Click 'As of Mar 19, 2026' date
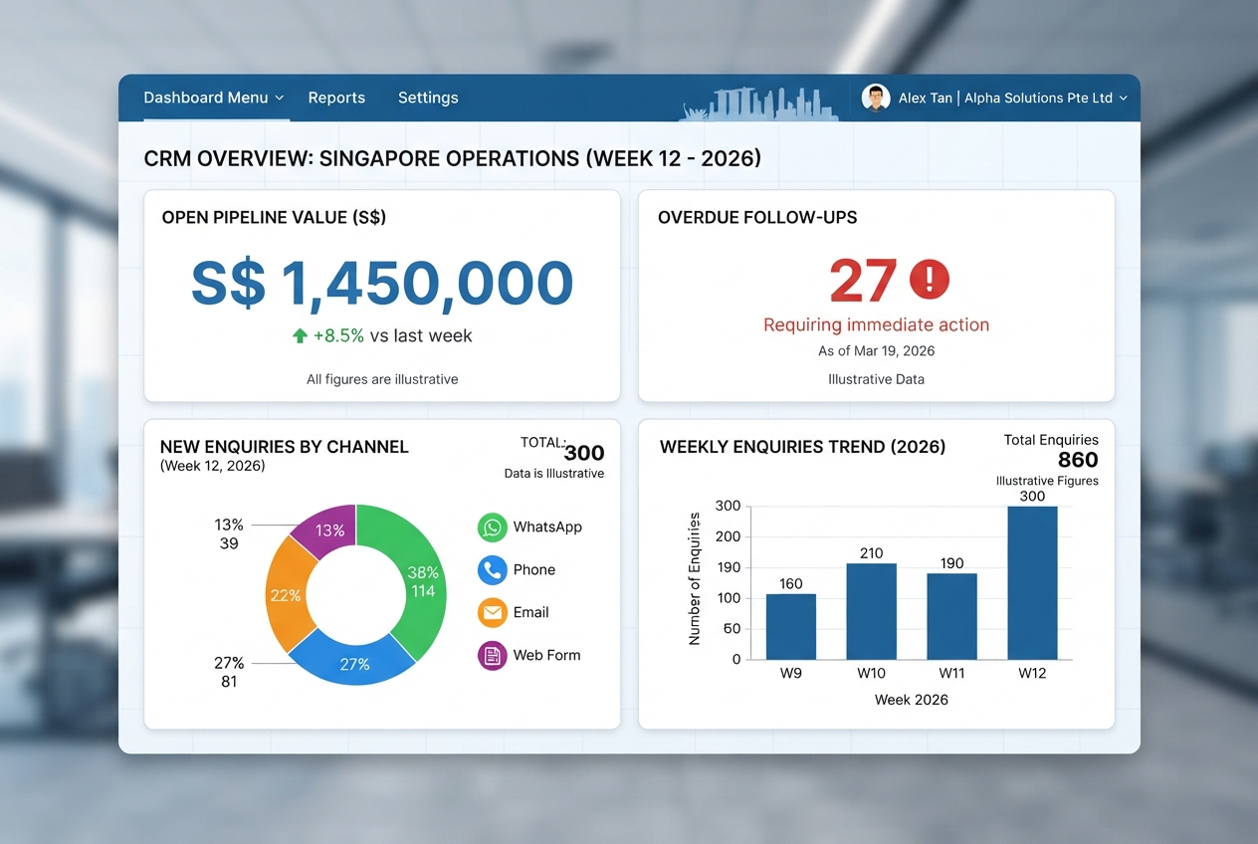Screen dimensions: 1258x844 click(876, 351)
